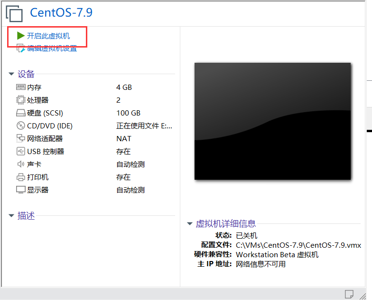Collapse the 设备 section triangle

[x=11, y=74]
